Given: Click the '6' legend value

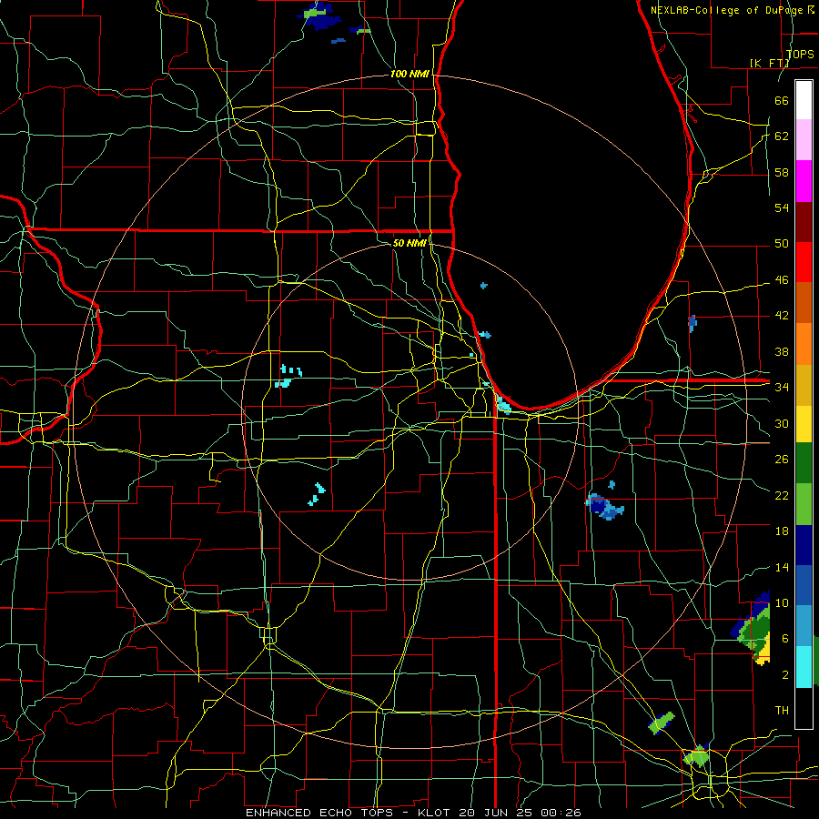Looking at the screenshot, I should tap(784, 639).
